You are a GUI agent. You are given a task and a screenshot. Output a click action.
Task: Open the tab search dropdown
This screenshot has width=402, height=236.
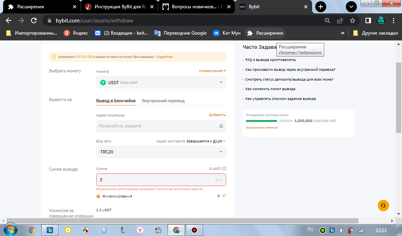pyautogui.click(x=351, y=7)
